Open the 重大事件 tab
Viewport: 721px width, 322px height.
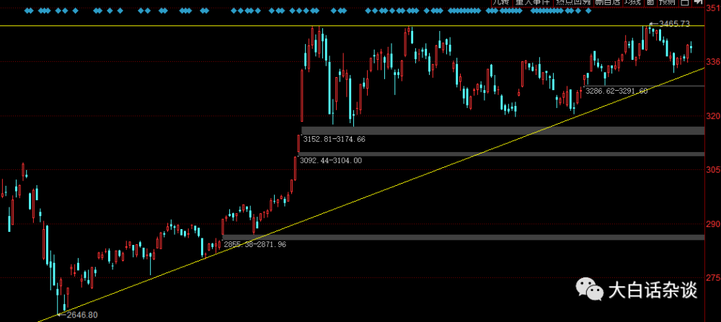(533, 2)
